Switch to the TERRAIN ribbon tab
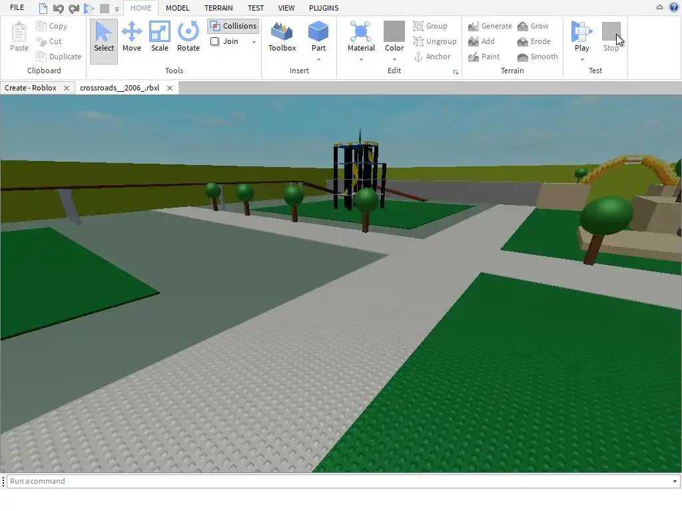The image size is (682, 511). pos(218,8)
